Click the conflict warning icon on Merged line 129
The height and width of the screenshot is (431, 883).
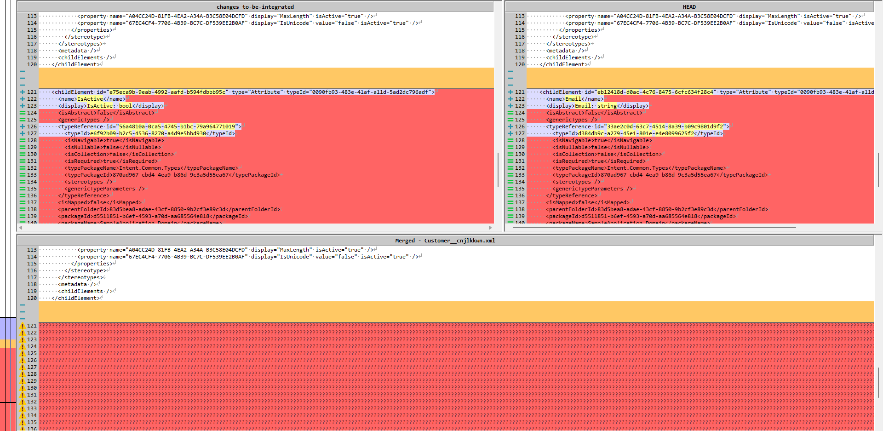(x=22, y=381)
